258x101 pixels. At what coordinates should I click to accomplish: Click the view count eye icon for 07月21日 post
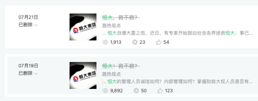105,42
